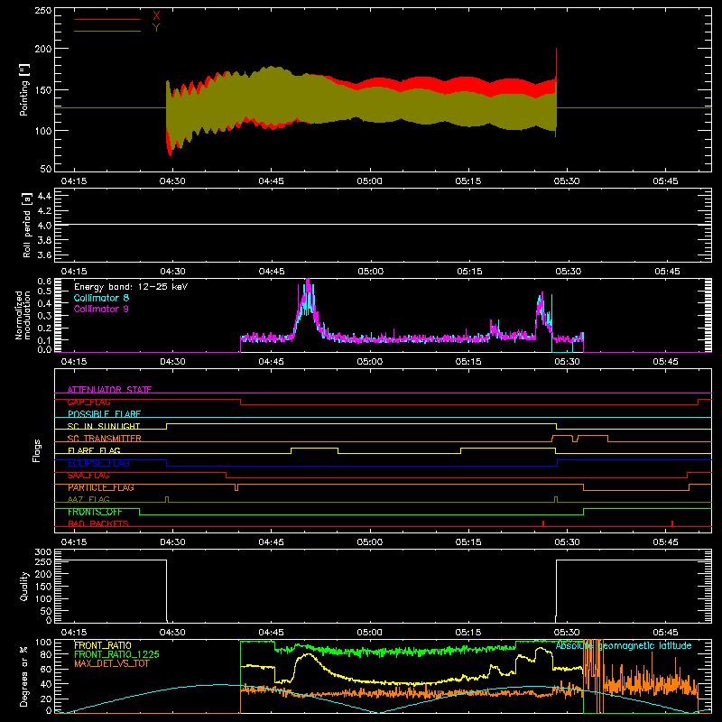
Task: Click the 200 tick on Pointing axis
Action: point(43,49)
